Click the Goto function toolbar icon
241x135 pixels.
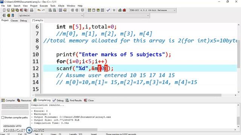tap(60, 10)
